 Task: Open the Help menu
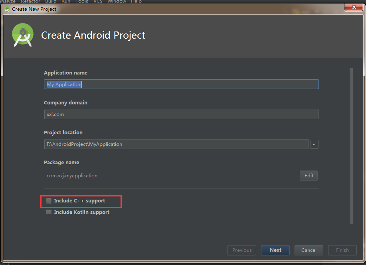(137, 2)
